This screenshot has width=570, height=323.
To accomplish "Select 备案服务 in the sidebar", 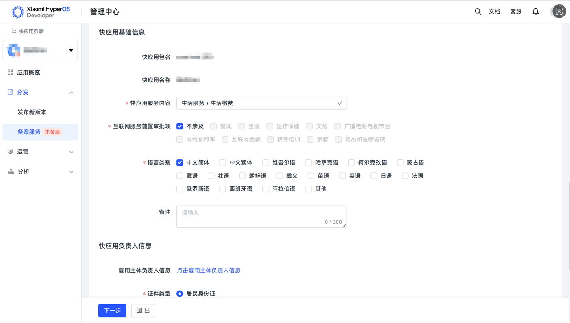I will tap(29, 132).
